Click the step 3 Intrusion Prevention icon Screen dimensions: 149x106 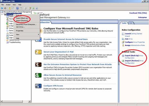coord(38,65)
